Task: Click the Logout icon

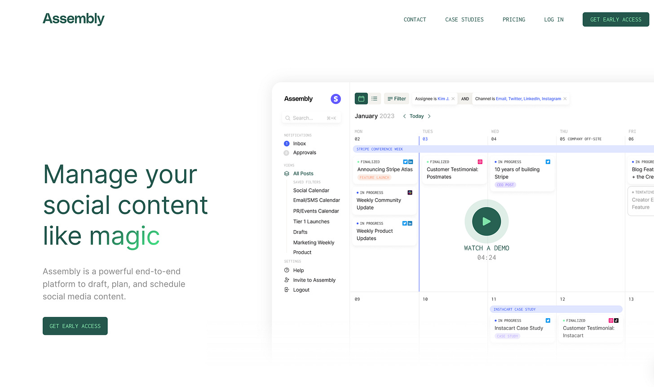Action: pos(287,289)
